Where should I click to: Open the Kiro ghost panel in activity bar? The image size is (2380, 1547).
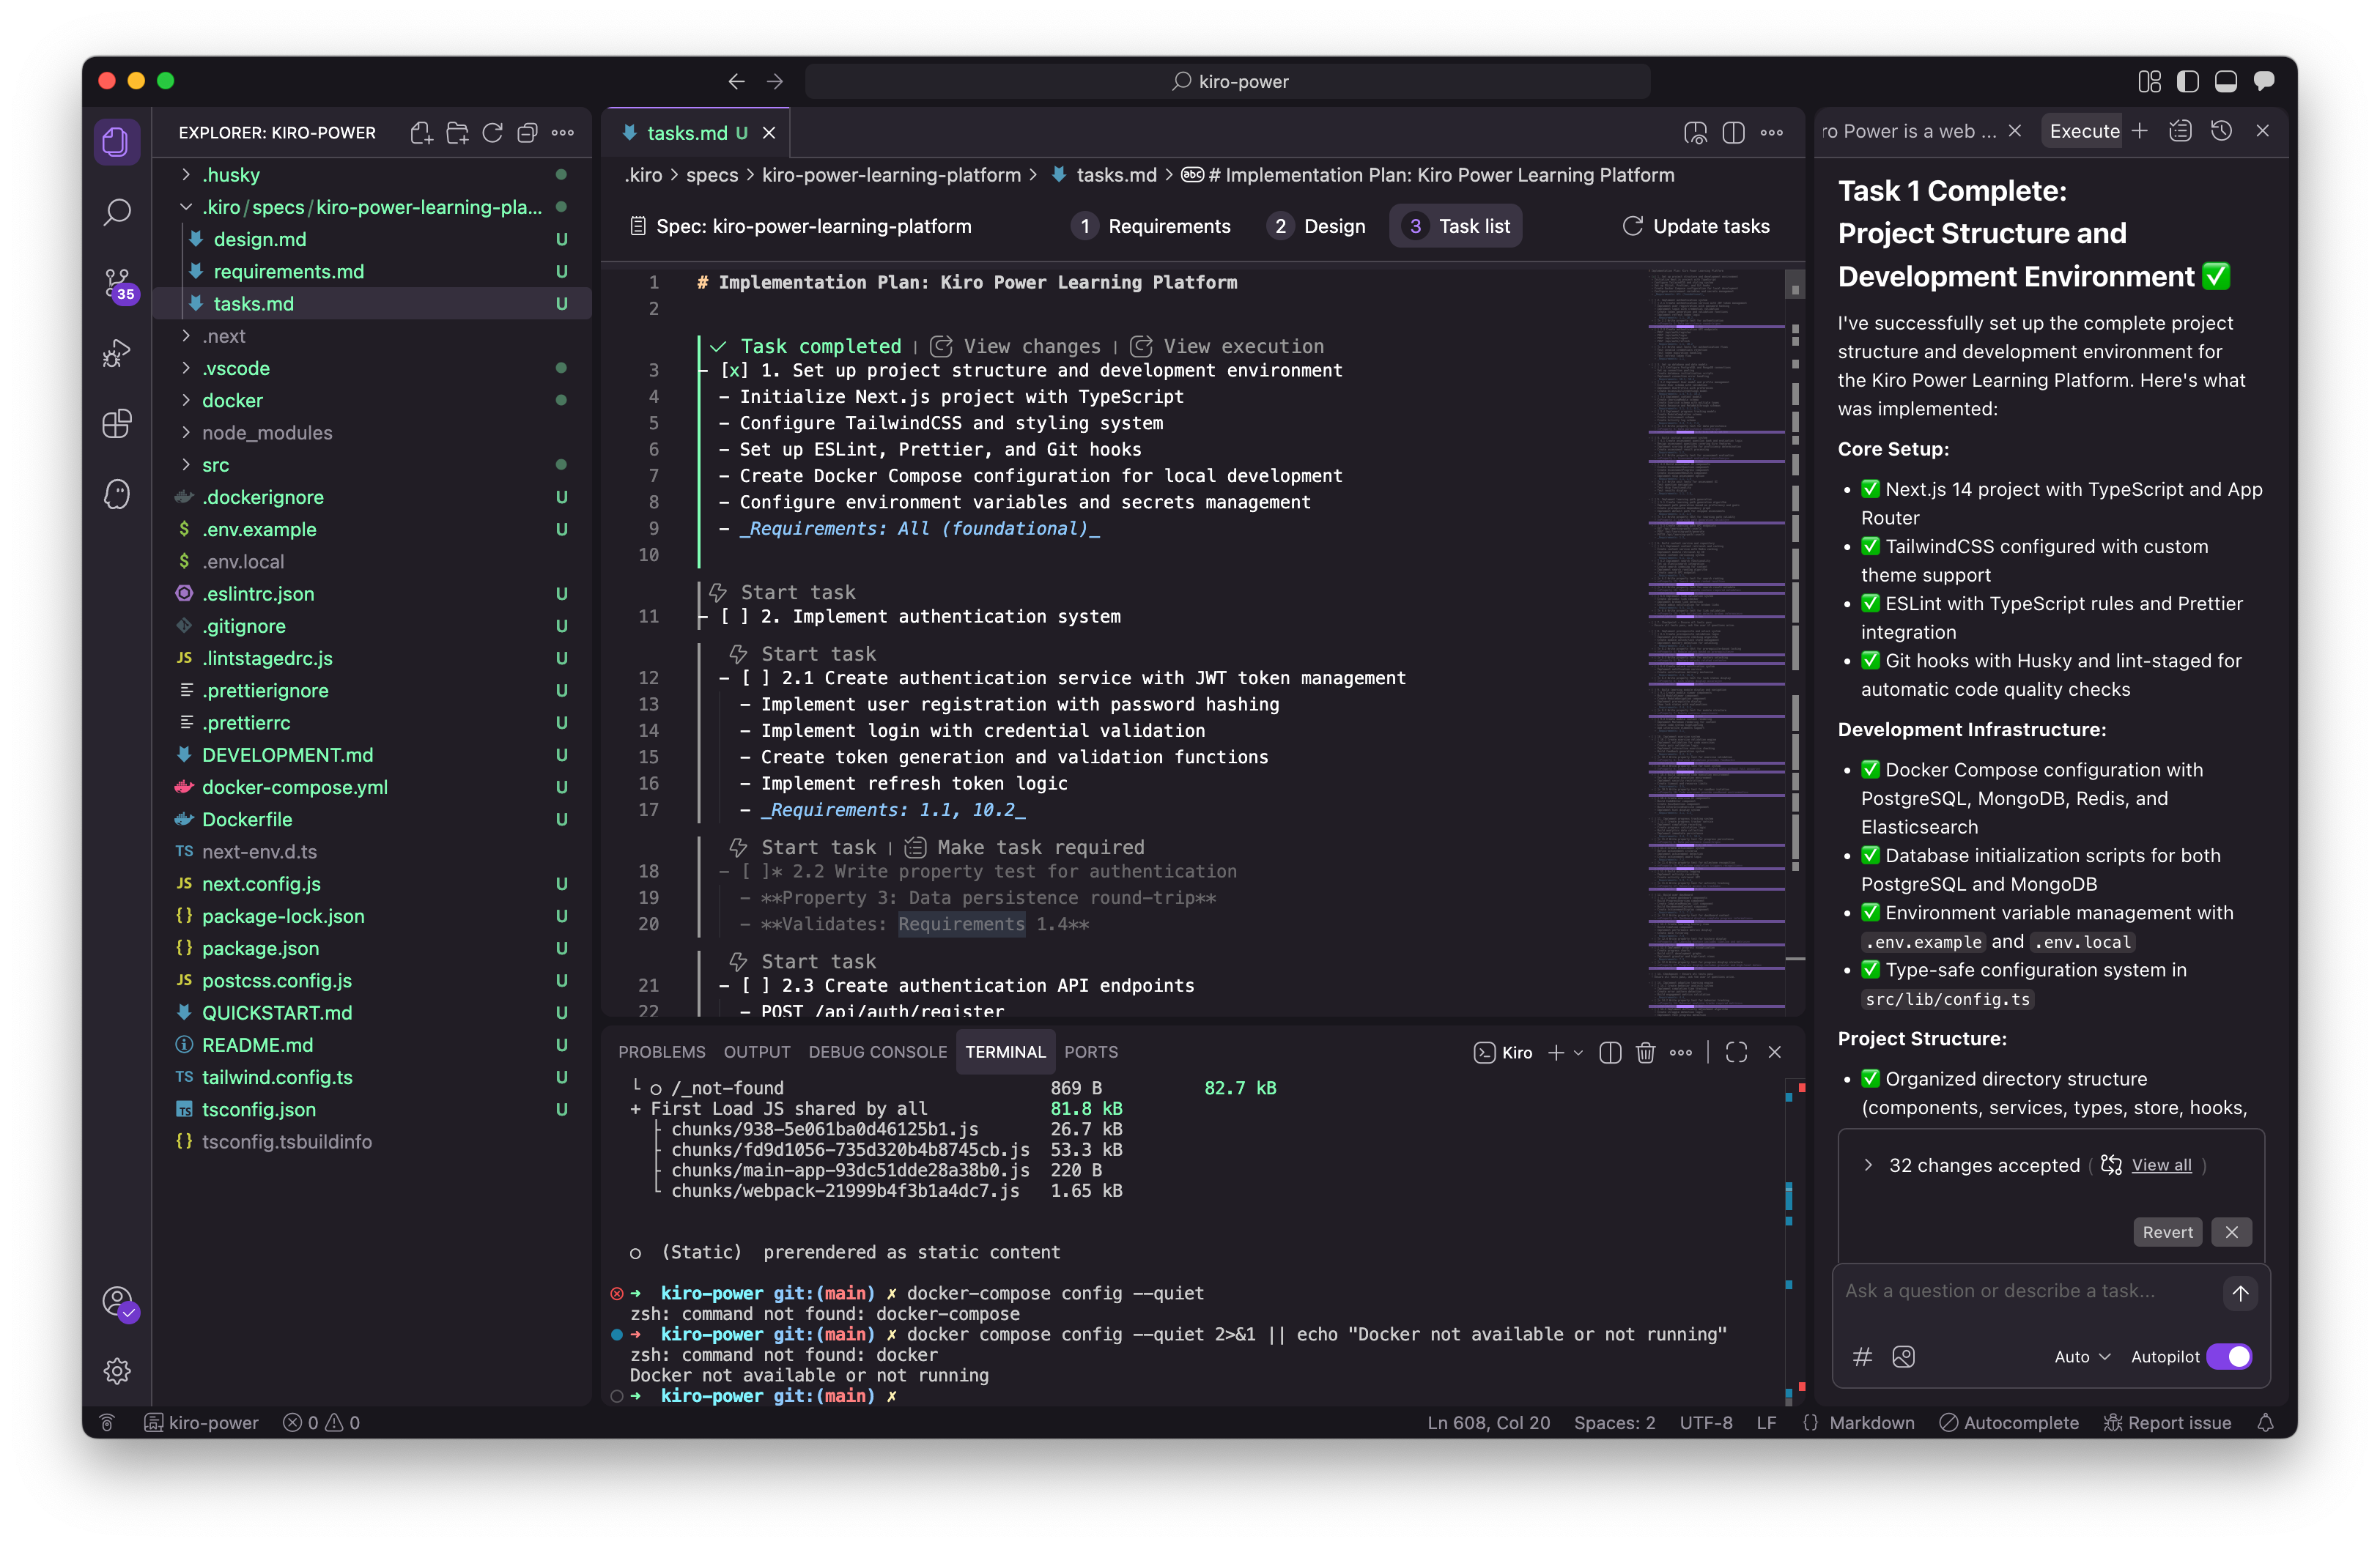[117, 494]
